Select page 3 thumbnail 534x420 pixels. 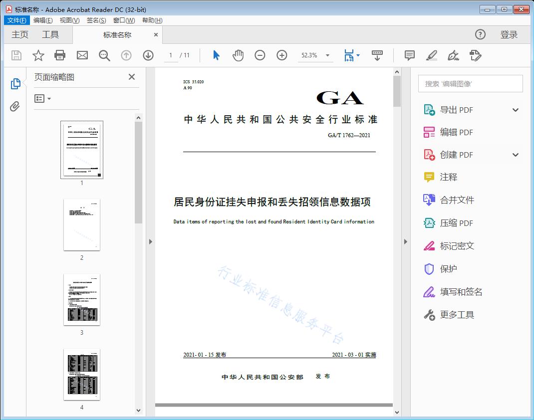82,299
